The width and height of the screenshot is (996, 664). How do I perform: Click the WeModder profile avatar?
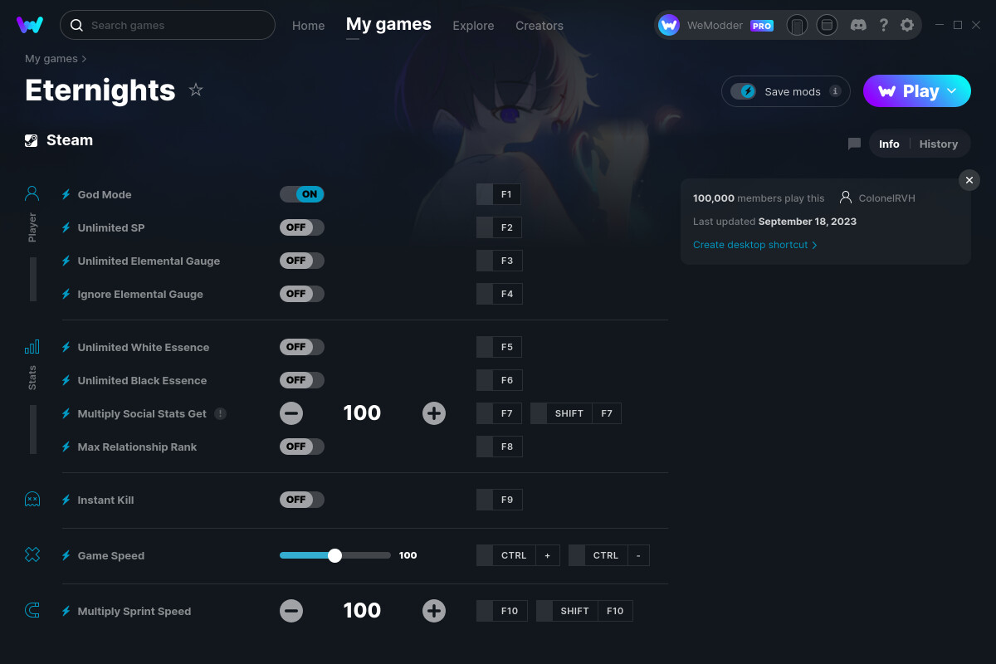pos(669,25)
